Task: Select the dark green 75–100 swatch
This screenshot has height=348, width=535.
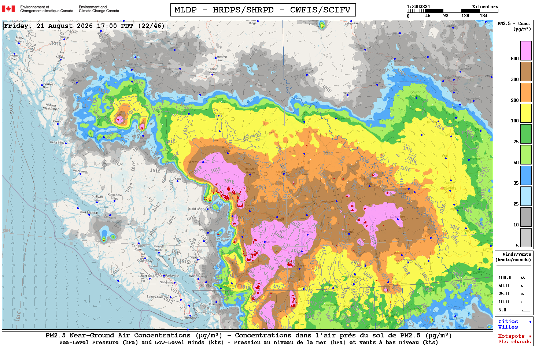Action: [526, 134]
